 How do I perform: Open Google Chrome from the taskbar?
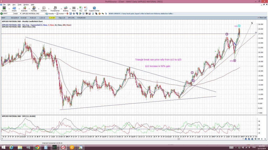37,147
